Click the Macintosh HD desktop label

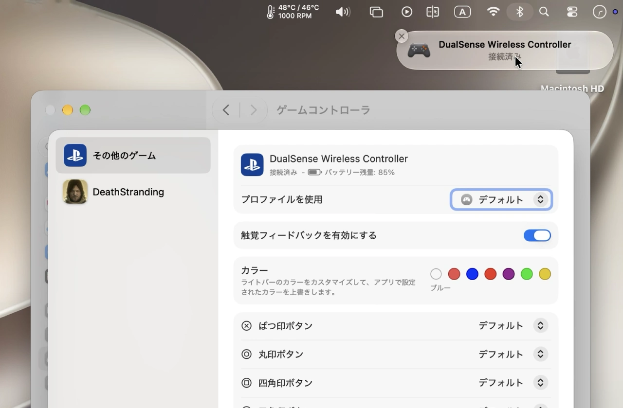point(572,89)
